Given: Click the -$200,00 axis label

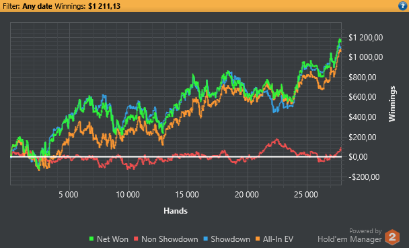Looking at the screenshot, I should point(364,177).
